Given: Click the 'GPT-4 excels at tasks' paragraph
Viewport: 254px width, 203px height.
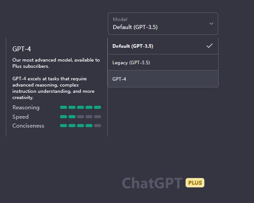Looking at the screenshot, I should tap(54, 88).
